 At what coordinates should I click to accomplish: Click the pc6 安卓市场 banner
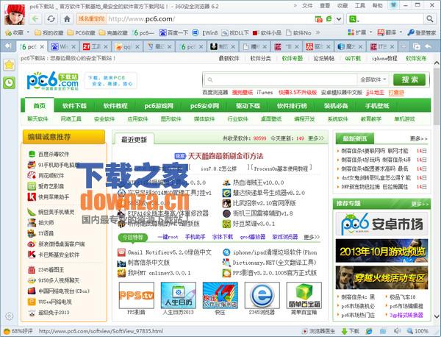click(x=381, y=224)
